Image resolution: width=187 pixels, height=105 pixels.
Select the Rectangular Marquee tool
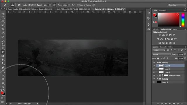[3, 17]
